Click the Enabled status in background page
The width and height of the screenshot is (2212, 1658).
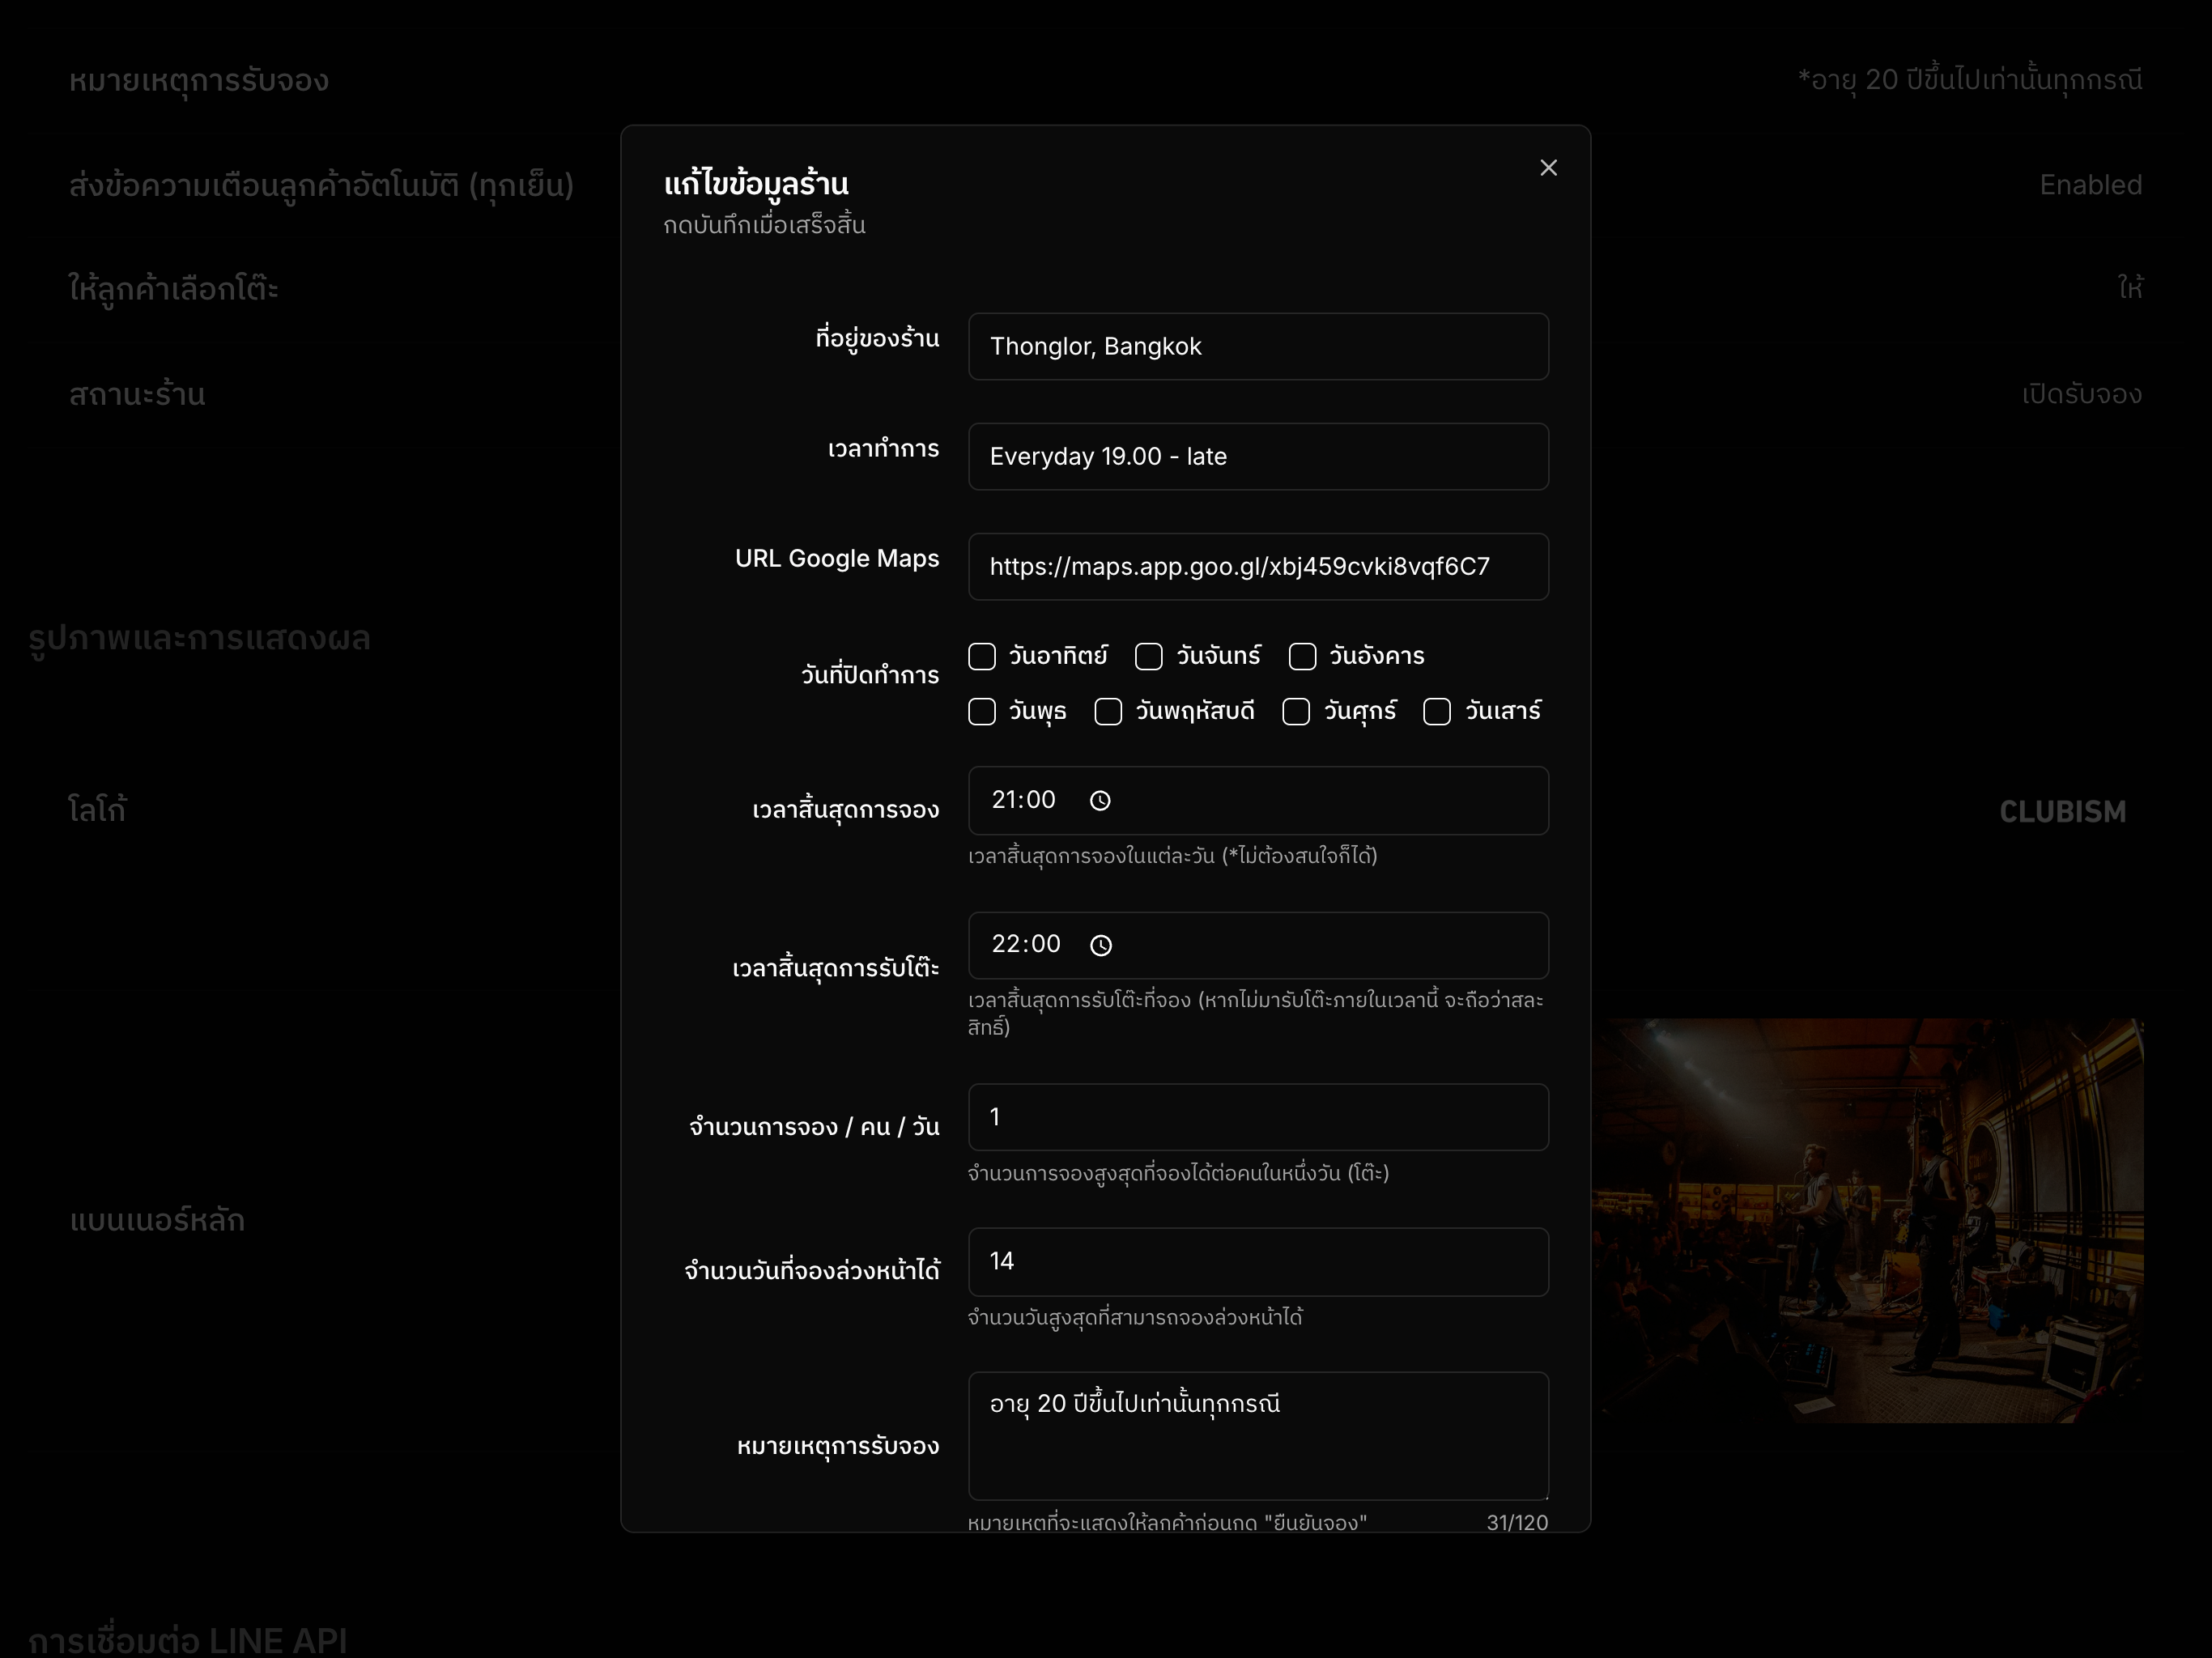pyautogui.click(x=2090, y=185)
